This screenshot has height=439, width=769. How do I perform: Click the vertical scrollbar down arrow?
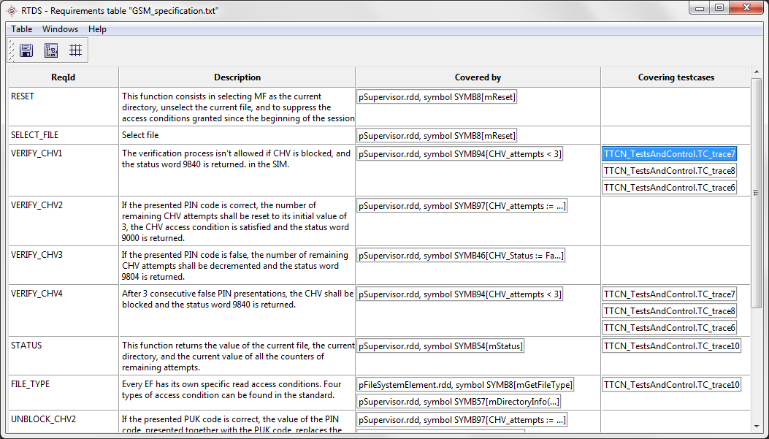[x=756, y=426]
